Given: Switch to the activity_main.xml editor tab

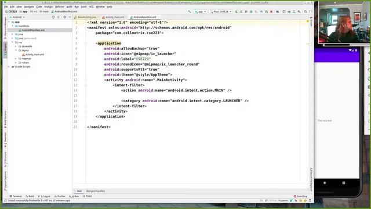Looking at the screenshot, I should tap(115, 17).
